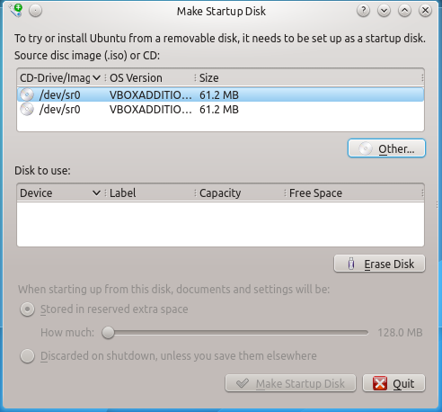Click the round pin button beside the window icon
442x412 pixels.
click(x=35, y=11)
